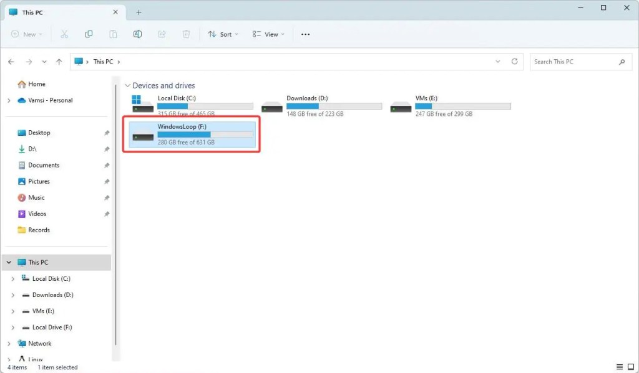Close the This PC tab

[x=115, y=12]
